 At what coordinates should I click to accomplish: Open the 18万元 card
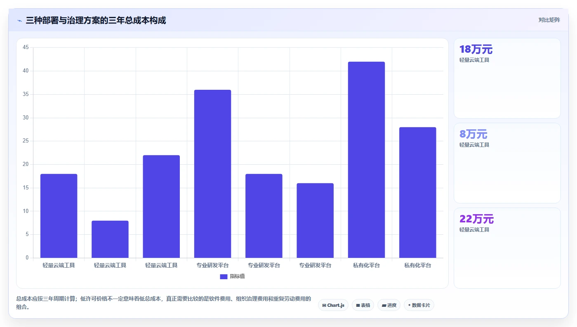coord(507,78)
